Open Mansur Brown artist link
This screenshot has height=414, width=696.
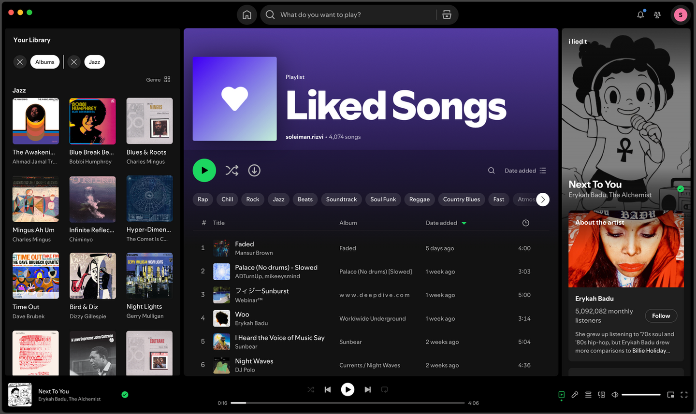coord(254,253)
